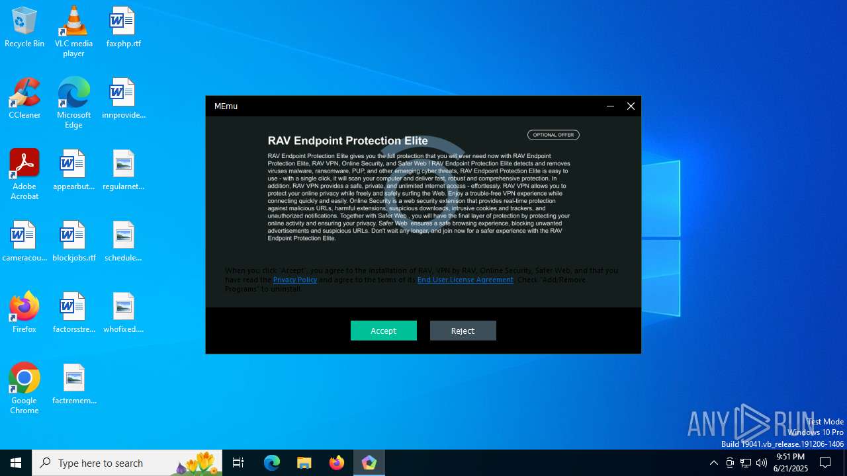This screenshot has height=476, width=847.
Task: Open the Windows Start menu
Action: click(16, 463)
